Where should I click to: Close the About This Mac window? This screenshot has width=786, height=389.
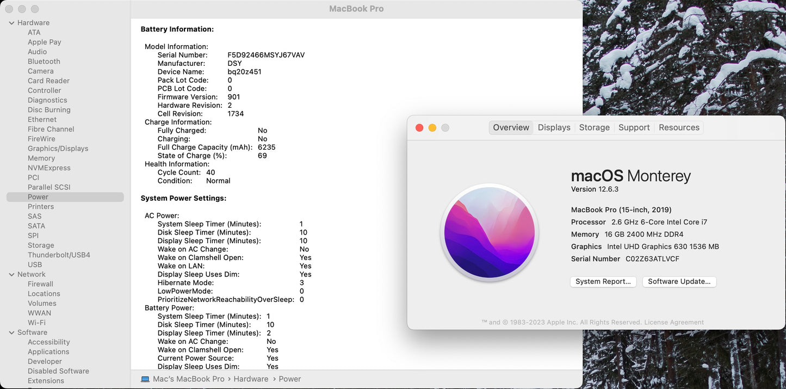(x=419, y=128)
